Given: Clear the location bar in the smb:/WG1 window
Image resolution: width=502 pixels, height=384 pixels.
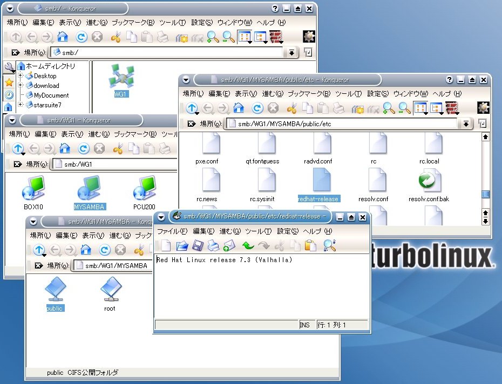Looking at the screenshot, I should (x=18, y=164).
